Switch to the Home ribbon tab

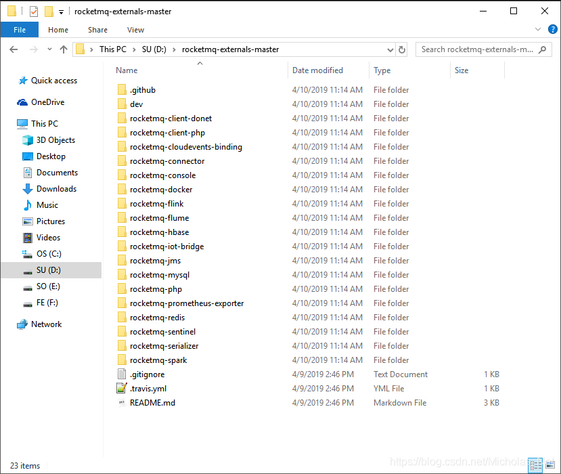[x=58, y=30]
